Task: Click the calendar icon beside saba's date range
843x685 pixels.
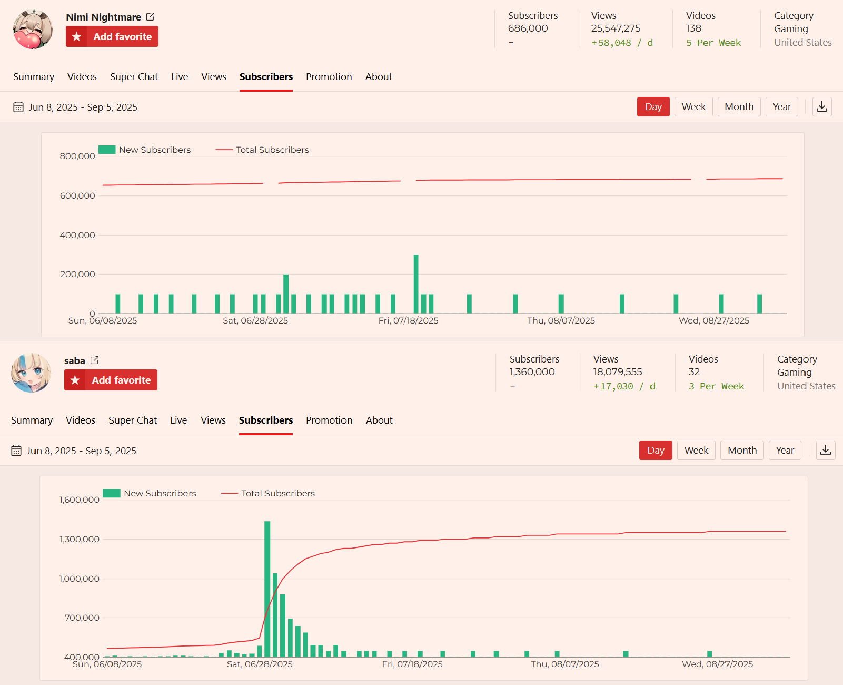Action: point(16,451)
